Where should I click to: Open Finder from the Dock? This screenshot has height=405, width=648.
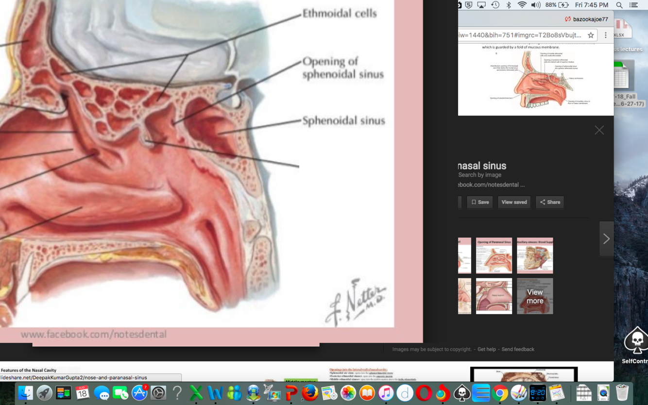tap(25, 392)
